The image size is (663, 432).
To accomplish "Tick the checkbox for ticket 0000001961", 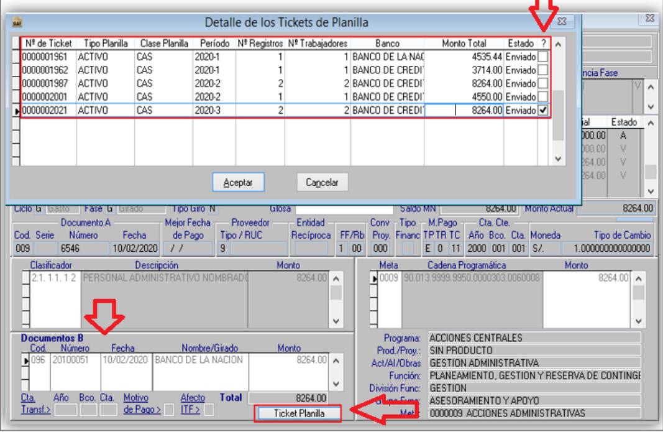I will (542, 57).
